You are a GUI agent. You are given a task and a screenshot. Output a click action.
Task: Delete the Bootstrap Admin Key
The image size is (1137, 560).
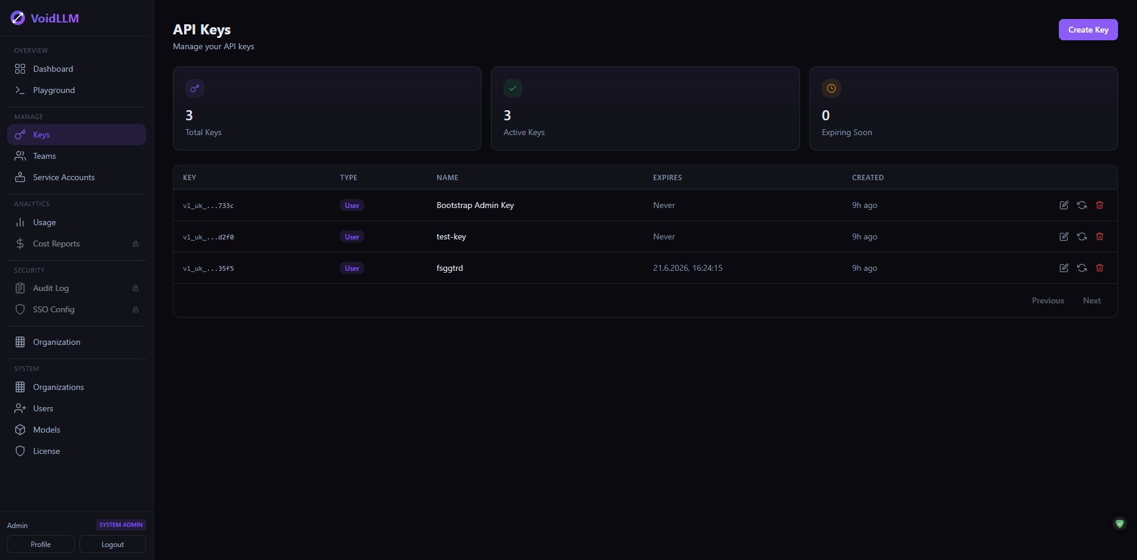(x=1100, y=205)
